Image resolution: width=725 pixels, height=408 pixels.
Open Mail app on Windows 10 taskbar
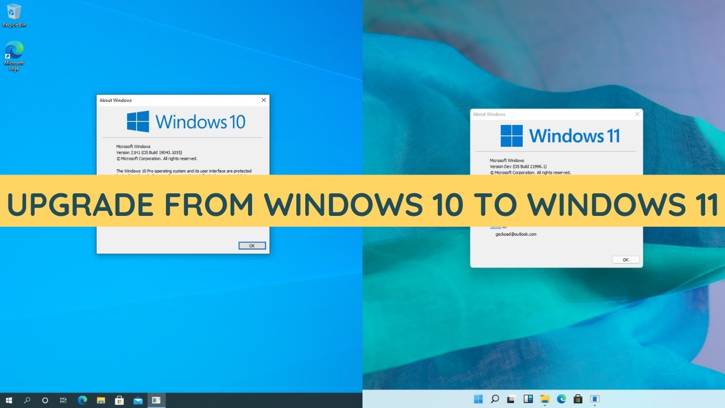(x=138, y=400)
